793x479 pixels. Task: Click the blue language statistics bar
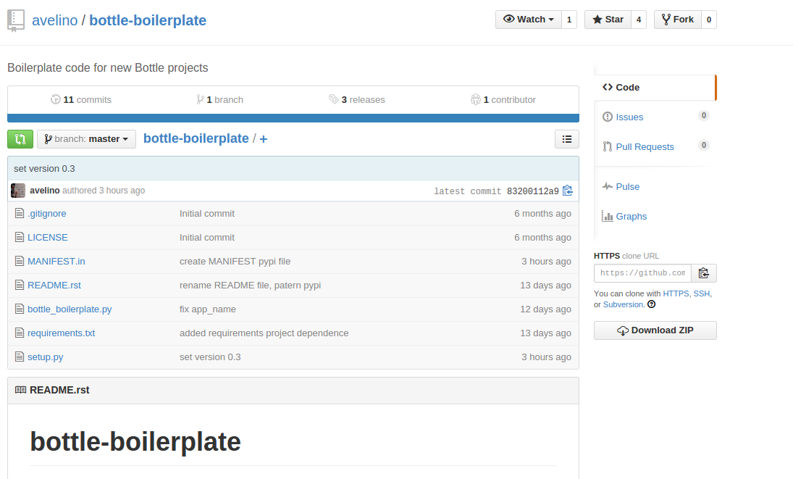coord(293,118)
